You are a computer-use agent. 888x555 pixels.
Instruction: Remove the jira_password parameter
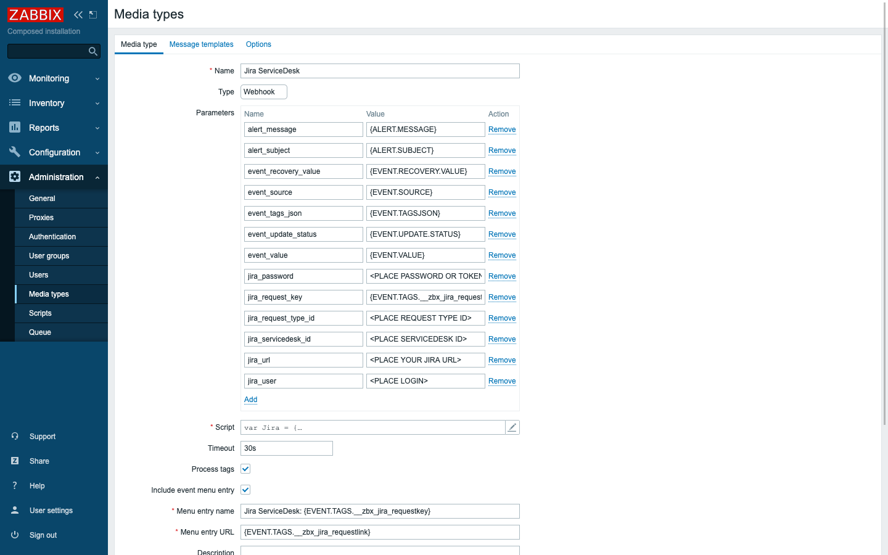click(x=502, y=276)
